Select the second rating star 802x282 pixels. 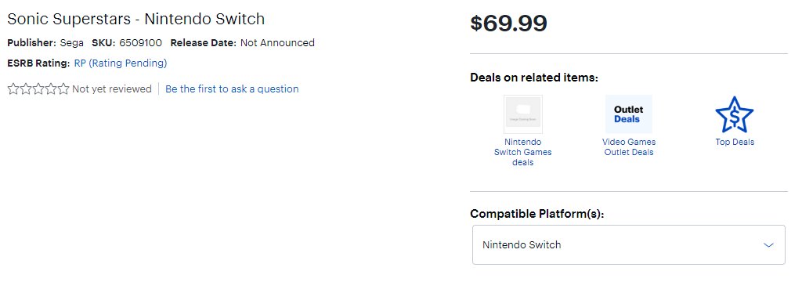pyautogui.click(x=26, y=89)
